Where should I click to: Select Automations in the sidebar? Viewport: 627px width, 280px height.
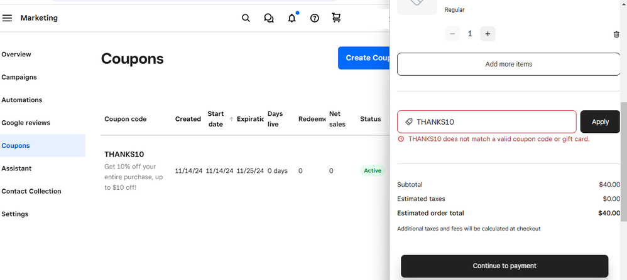22,100
